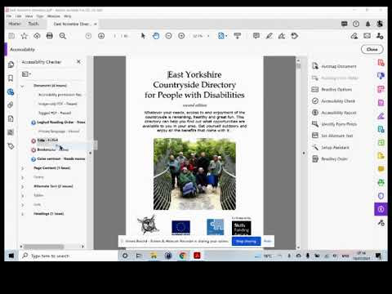
Task: Open the Window menu
Action: tap(54, 16)
